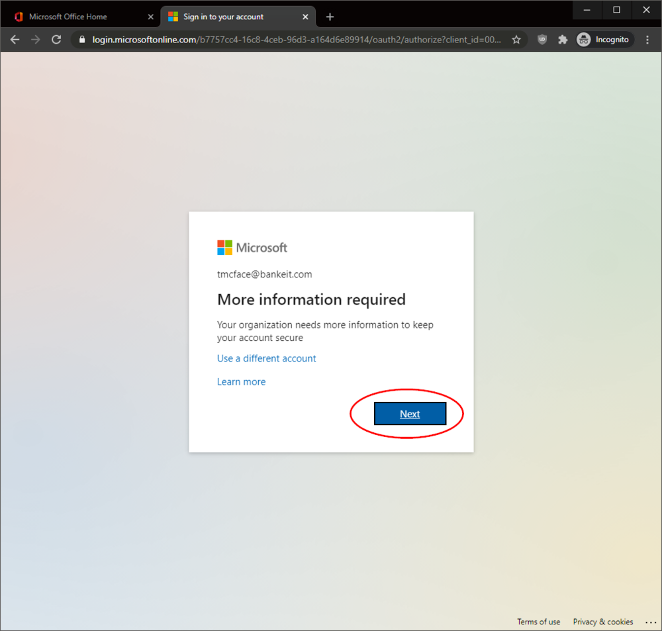Image resolution: width=662 pixels, height=631 pixels.
Task: Open the uBlock shield extension icon
Action: (x=542, y=40)
